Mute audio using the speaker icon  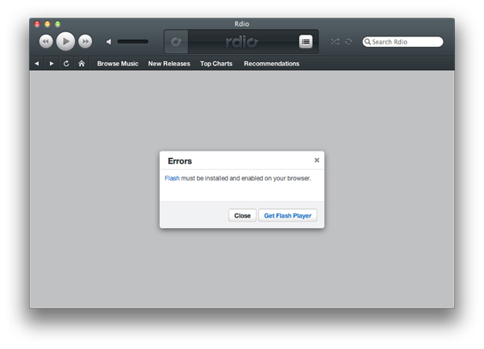click(x=109, y=42)
